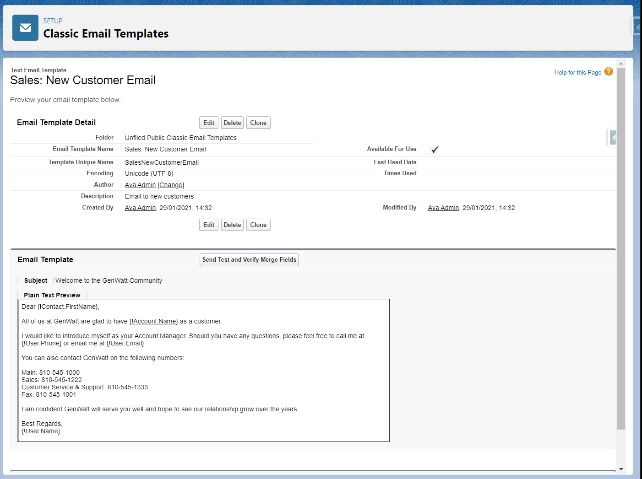Open Ava Admin link in Modified By row
The image size is (642, 479).
443,208
